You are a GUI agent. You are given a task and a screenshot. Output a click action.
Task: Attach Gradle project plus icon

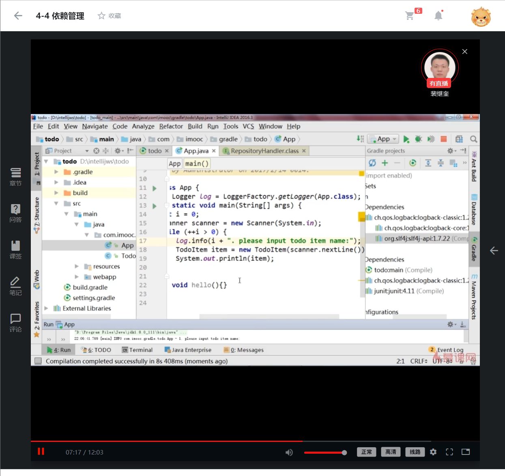385,163
